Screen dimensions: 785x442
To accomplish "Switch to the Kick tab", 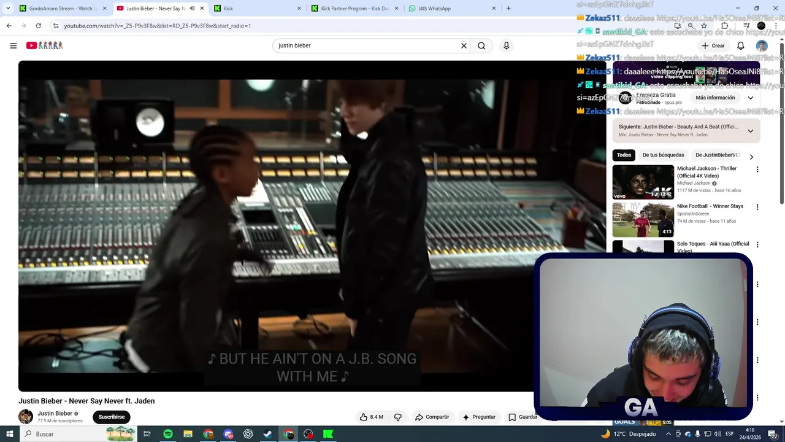I will coord(258,9).
